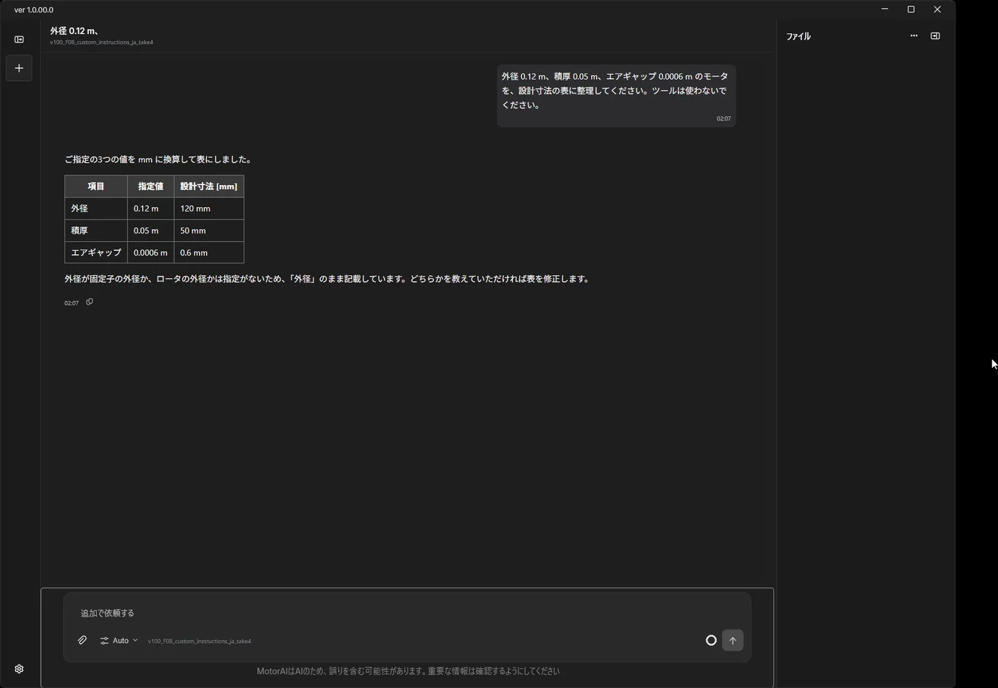
Task: Focus the 追加で依頼する input field
Action: pyautogui.click(x=408, y=613)
